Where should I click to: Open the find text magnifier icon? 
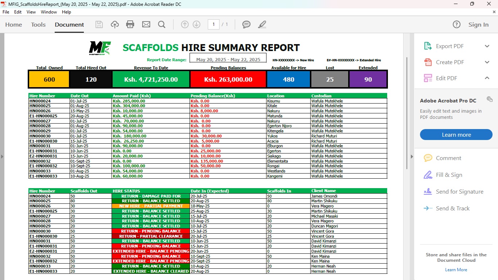click(162, 24)
